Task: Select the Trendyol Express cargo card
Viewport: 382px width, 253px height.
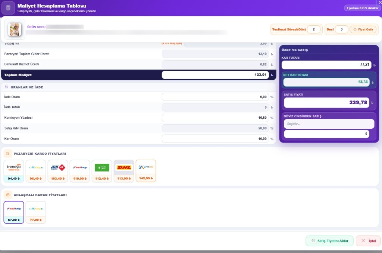Action: 14,171
